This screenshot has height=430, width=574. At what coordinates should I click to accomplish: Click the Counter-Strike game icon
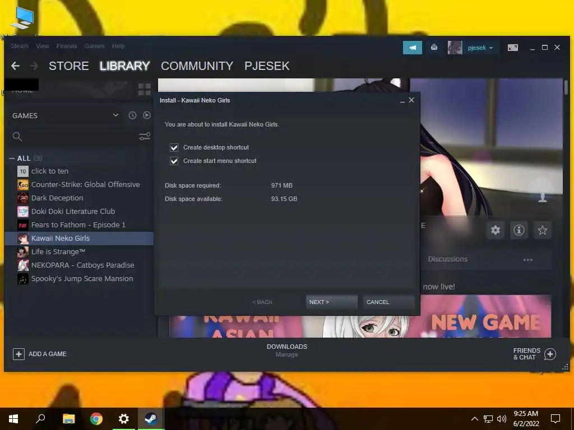(x=22, y=185)
